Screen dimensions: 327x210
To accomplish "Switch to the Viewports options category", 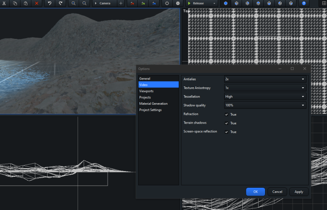I will [x=146, y=91].
